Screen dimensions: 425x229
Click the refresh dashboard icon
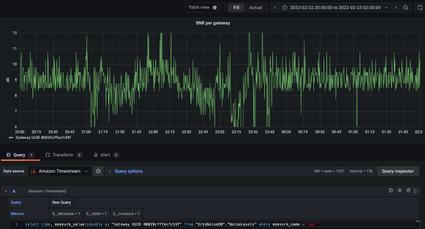click(420, 8)
